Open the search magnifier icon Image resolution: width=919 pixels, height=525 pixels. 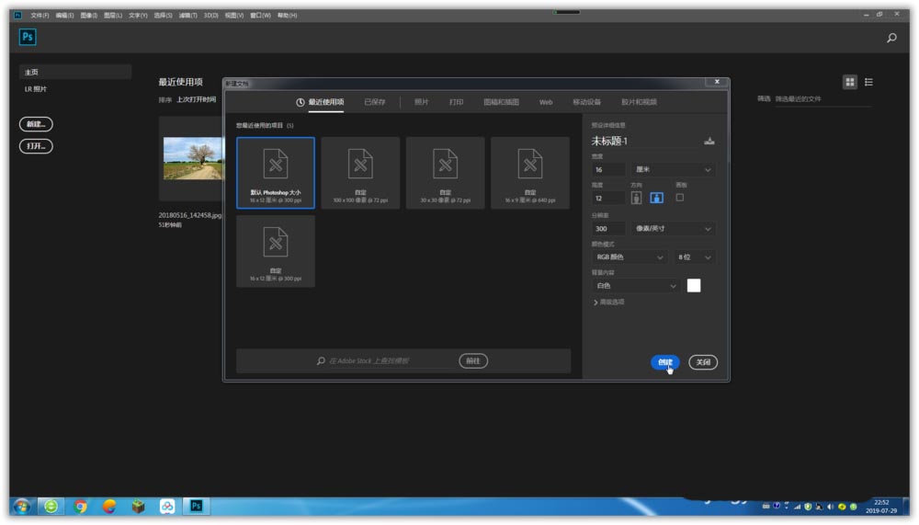pos(891,38)
